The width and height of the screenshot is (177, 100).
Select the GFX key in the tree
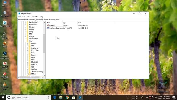(33, 46)
